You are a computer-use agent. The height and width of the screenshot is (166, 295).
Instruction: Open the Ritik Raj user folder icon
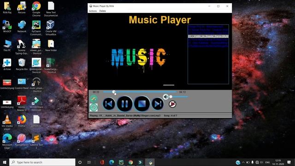(x=7, y=8)
